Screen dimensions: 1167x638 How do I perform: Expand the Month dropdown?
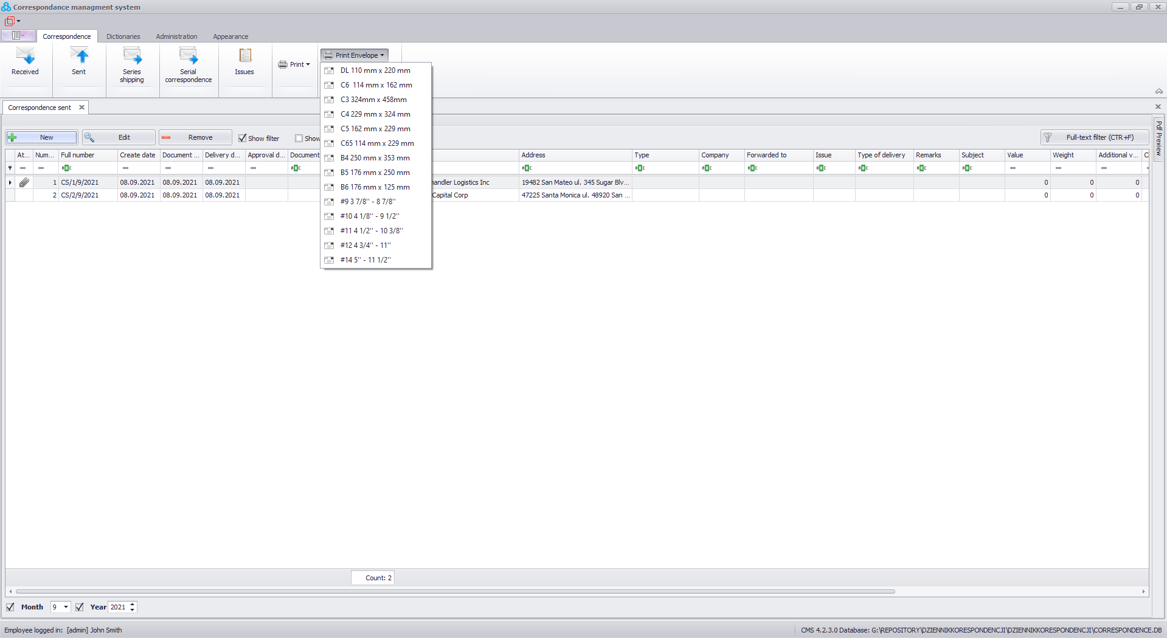[x=66, y=607]
